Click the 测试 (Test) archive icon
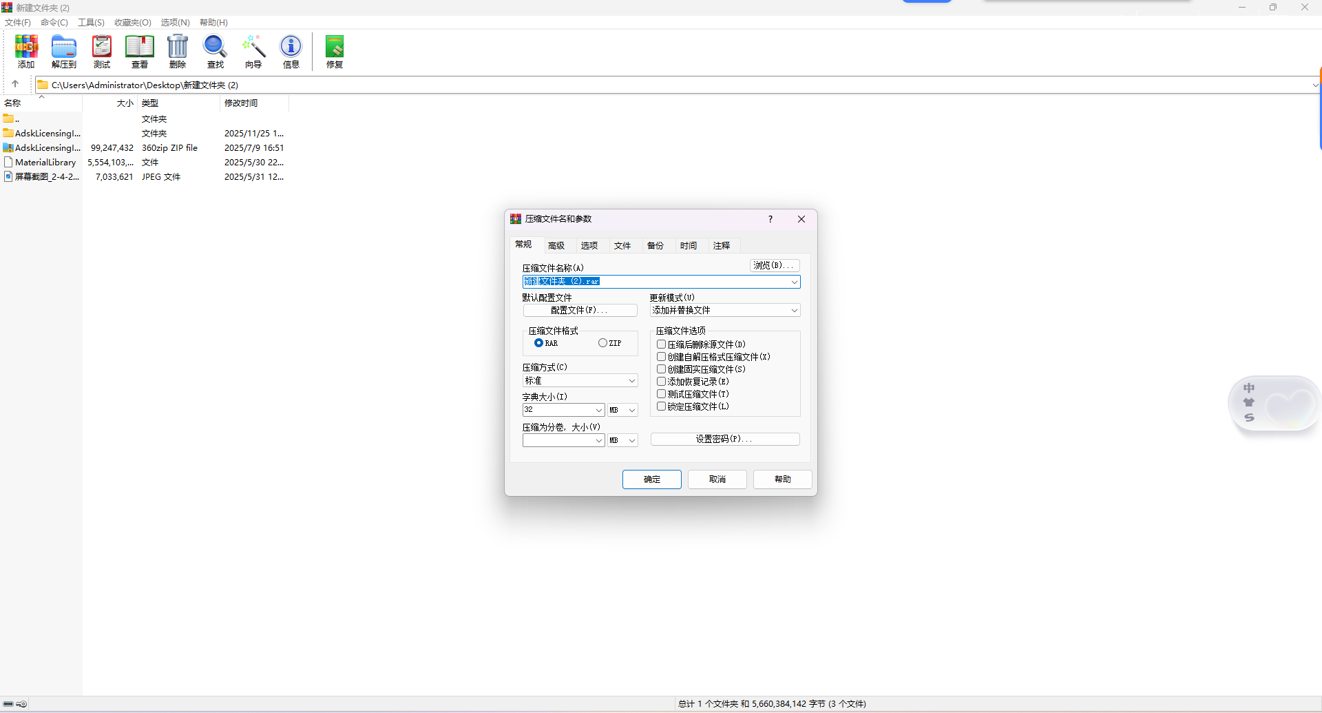Screen dimensions: 1322x713 click(x=101, y=52)
